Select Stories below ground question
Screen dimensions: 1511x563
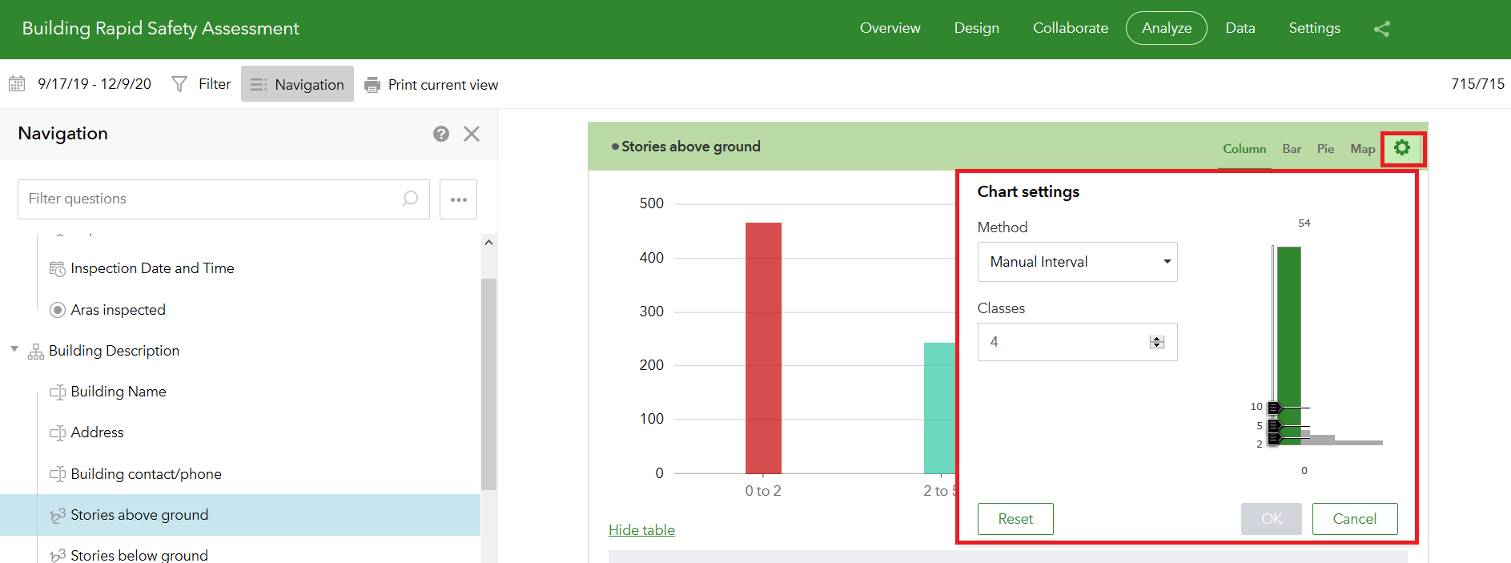point(139,555)
